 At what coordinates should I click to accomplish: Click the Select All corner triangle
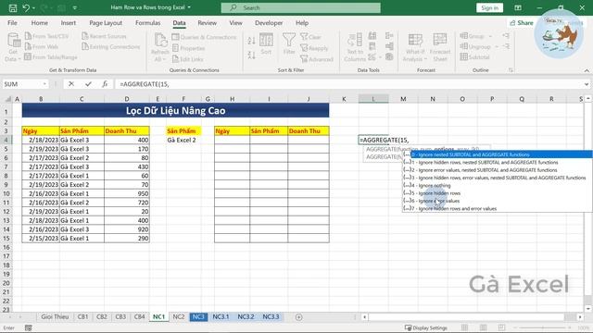pyautogui.click(x=7, y=99)
